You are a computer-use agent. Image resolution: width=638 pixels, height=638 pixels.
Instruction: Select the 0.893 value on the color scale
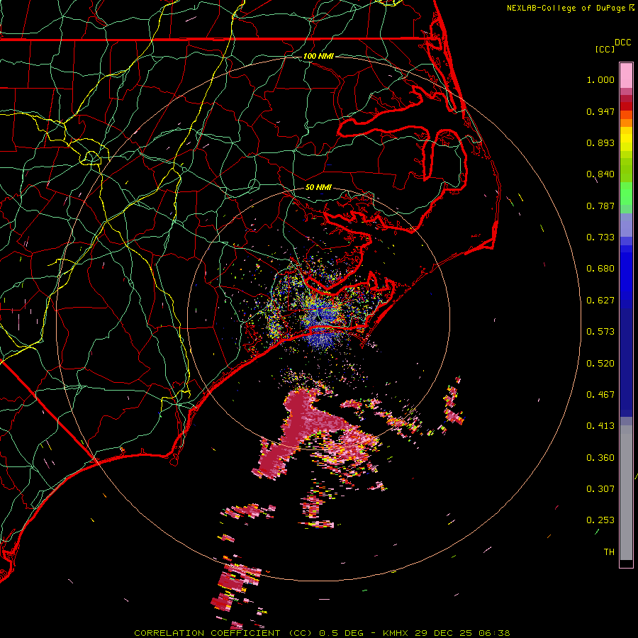click(600, 142)
